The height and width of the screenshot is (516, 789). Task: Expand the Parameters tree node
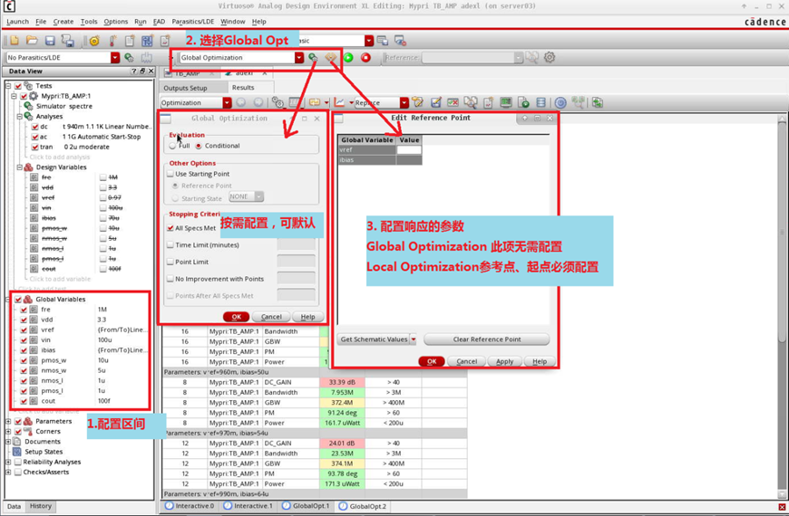(8, 421)
